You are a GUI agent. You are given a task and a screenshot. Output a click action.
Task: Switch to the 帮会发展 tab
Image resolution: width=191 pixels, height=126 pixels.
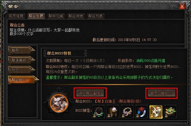coord(36,16)
